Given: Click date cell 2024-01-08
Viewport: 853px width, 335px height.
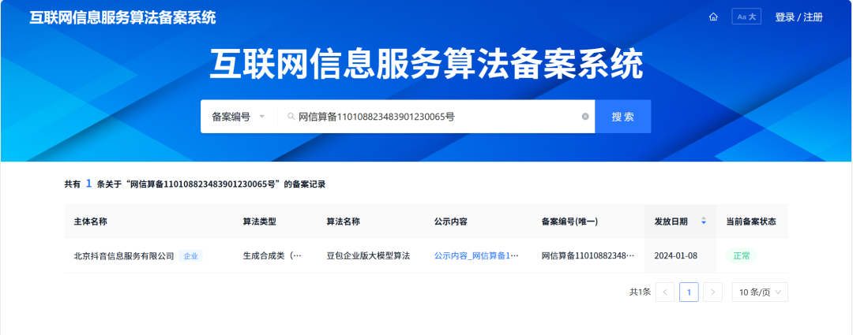Looking at the screenshot, I should point(675,255).
